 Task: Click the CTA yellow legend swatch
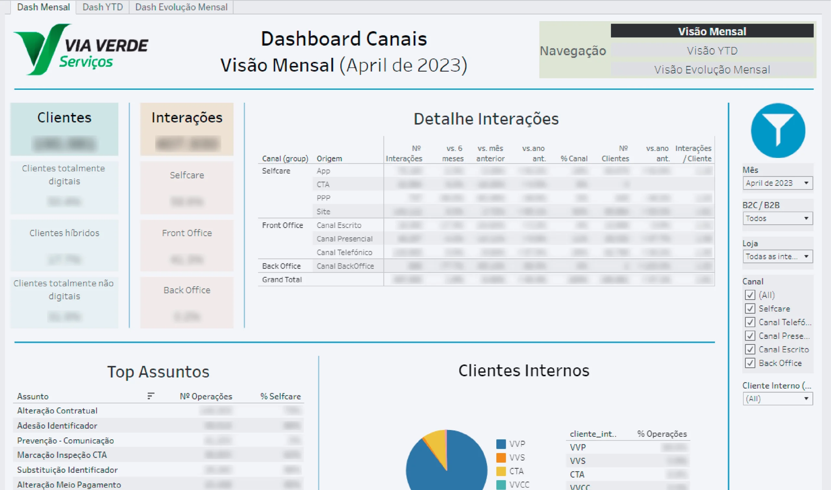coord(501,471)
